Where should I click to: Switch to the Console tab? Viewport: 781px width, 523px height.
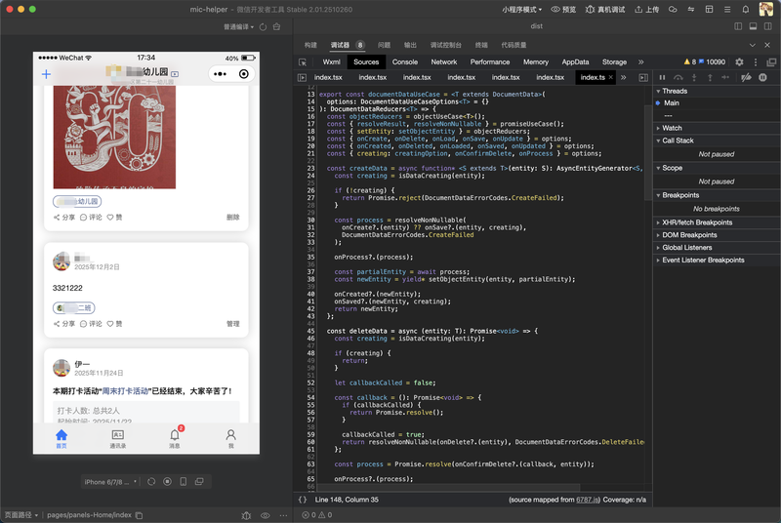tap(404, 61)
